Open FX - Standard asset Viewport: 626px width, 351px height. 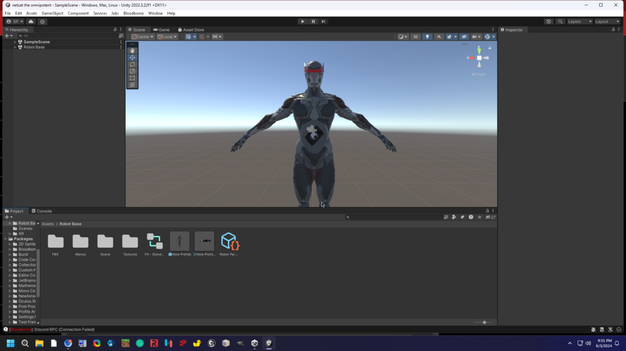click(154, 244)
